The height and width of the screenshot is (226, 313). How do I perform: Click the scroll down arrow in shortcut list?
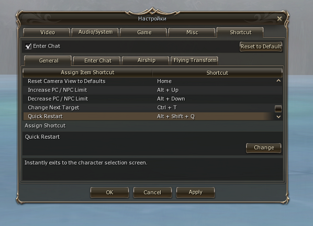click(x=278, y=117)
